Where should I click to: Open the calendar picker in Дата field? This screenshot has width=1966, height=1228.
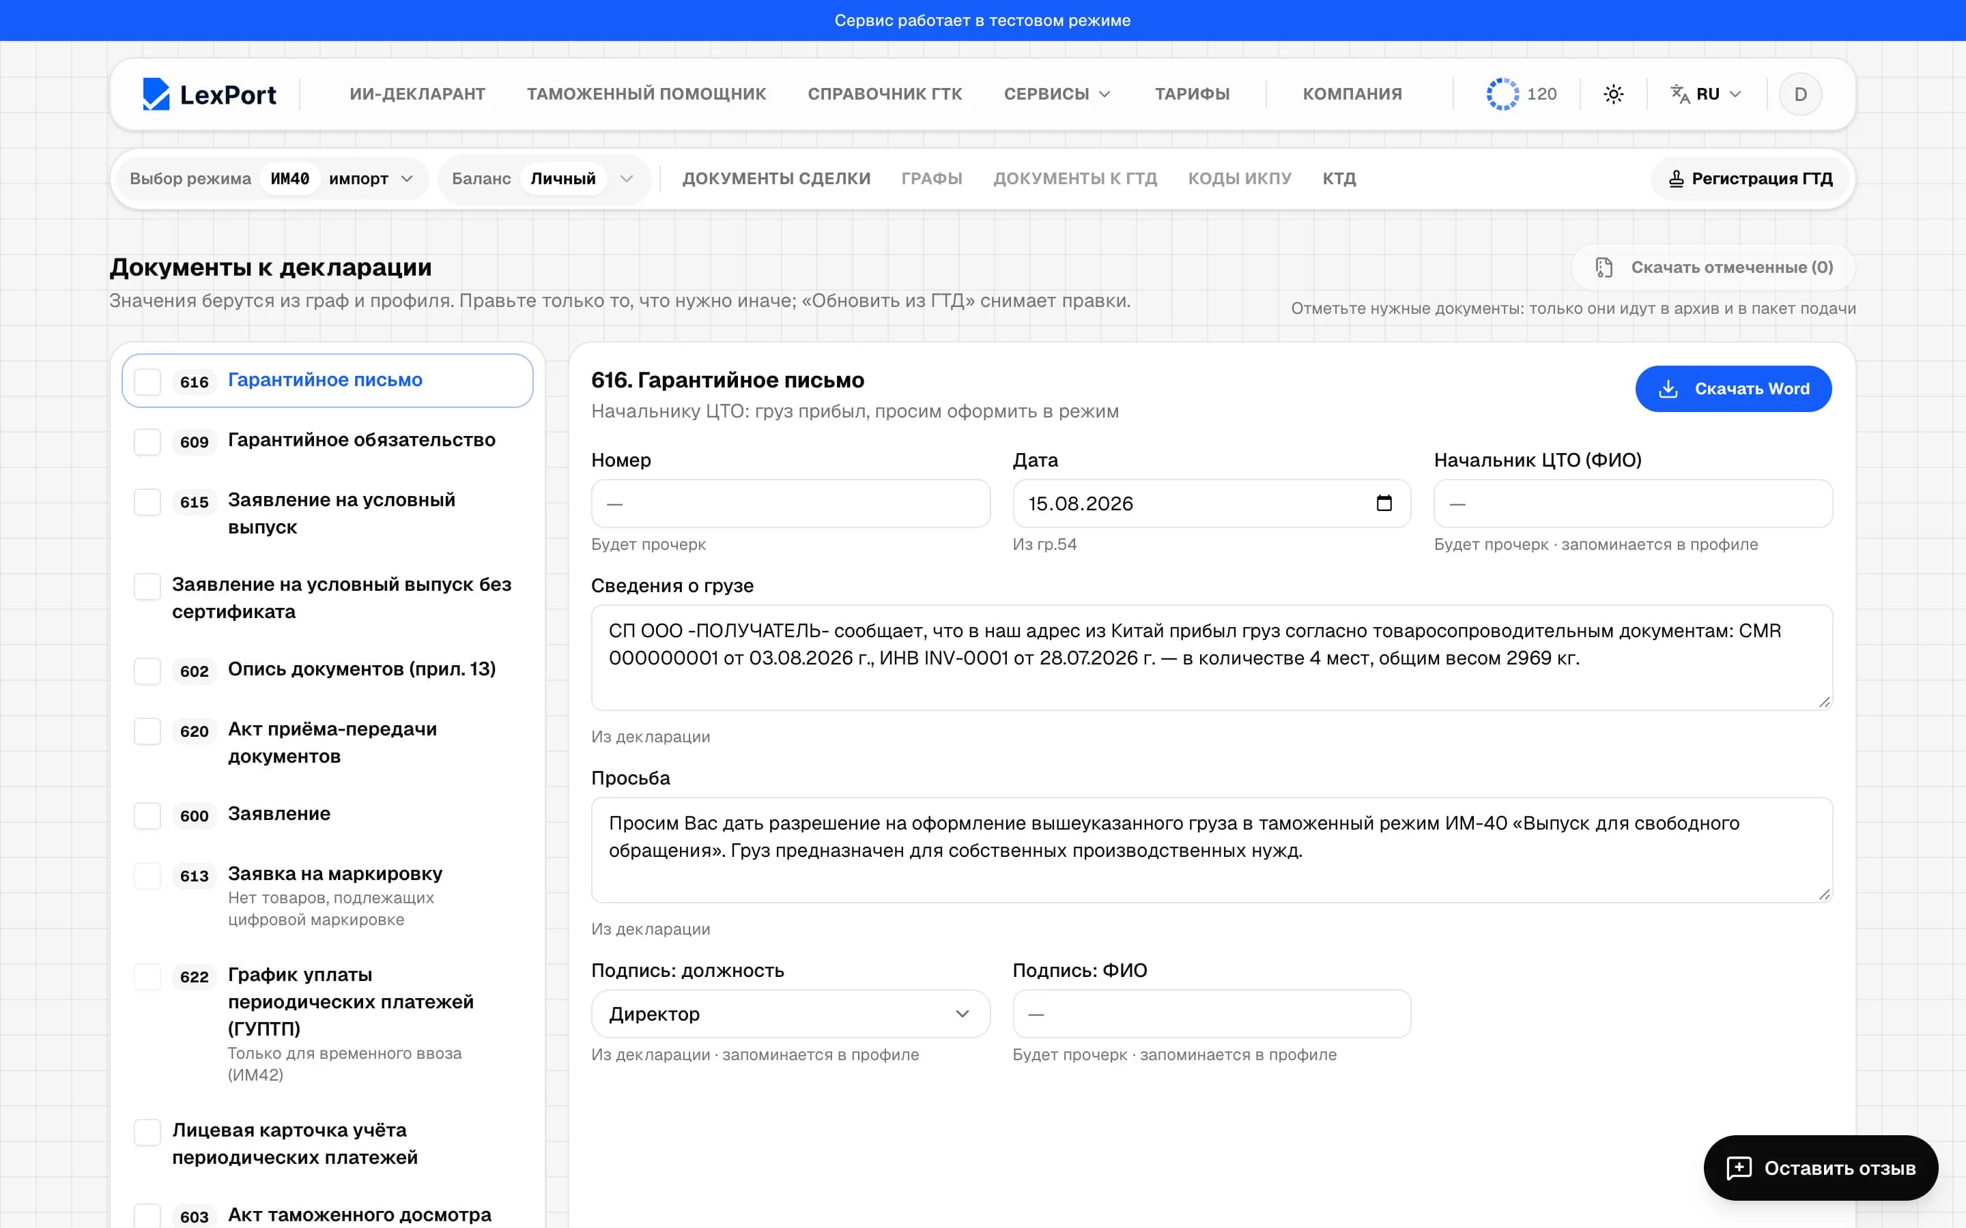pyautogui.click(x=1384, y=503)
